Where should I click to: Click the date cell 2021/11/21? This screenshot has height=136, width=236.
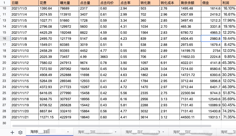click(x=24, y=117)
